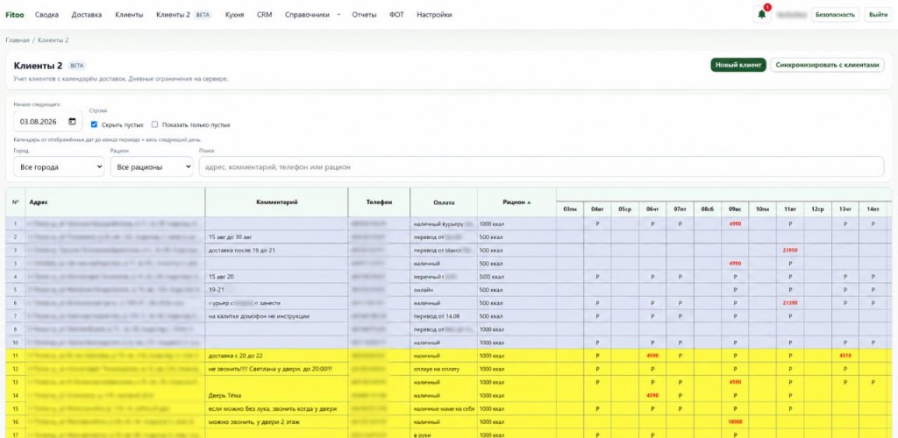The image size is (898, 438).
Task: Click comment '15 авг до 30 авг'
Action: 232,237
